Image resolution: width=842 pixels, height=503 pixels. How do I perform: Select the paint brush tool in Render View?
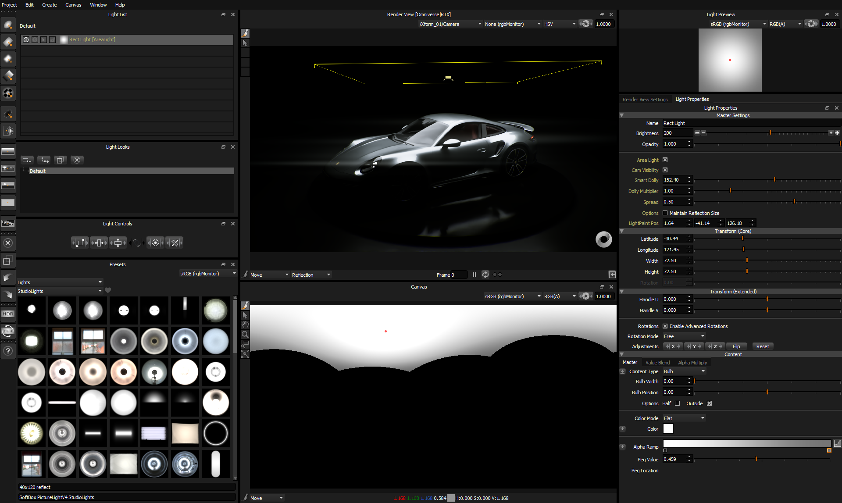tap(245, 33)
